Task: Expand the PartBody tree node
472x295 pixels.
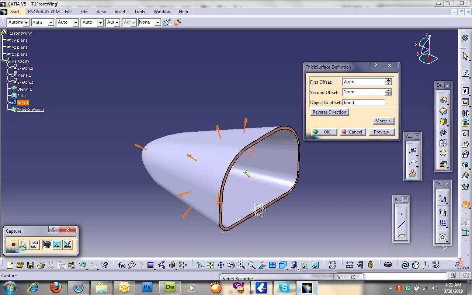Action: pos(3,61)
